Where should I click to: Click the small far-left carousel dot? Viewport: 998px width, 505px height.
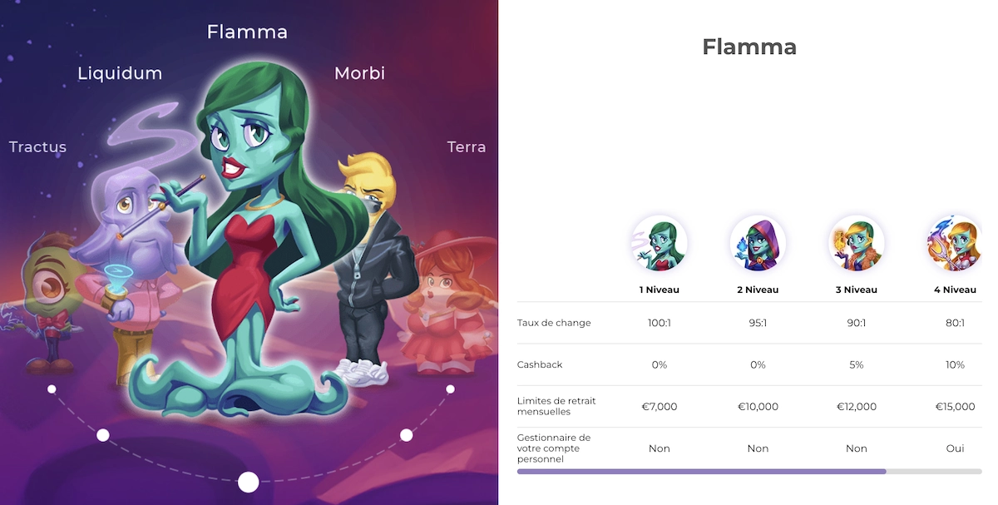[52, 389]
